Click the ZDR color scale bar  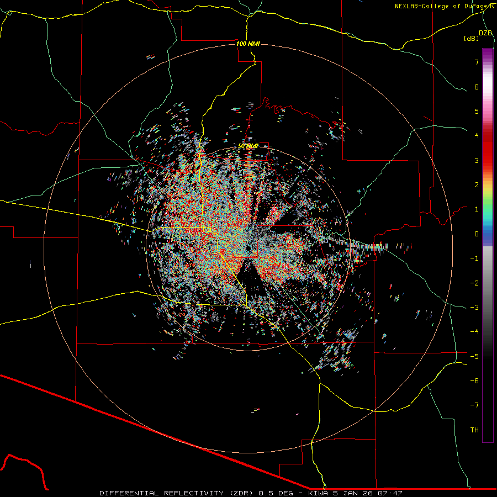(x=488, y=245)
